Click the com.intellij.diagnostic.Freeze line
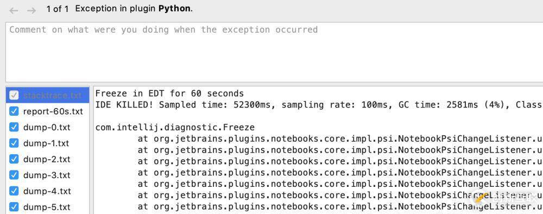This screenshot has height=214, width=543. (x=175, y=127)
